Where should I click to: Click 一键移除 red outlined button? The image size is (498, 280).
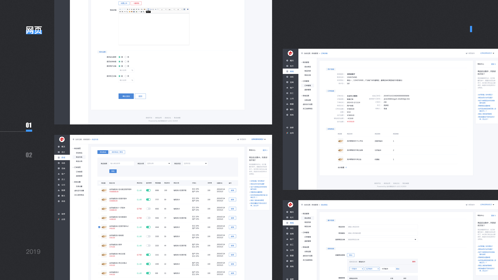point(136,3)
